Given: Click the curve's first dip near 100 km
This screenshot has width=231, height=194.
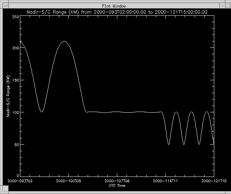Looking at the screenshot, I should 42,112.
